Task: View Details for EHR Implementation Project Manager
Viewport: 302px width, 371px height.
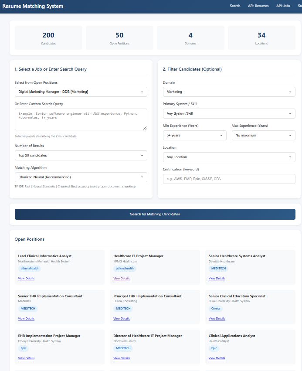Action: 26,358
